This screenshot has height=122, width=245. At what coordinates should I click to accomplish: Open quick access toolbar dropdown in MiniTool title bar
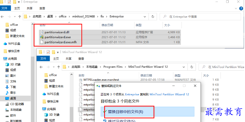point(58,52)
